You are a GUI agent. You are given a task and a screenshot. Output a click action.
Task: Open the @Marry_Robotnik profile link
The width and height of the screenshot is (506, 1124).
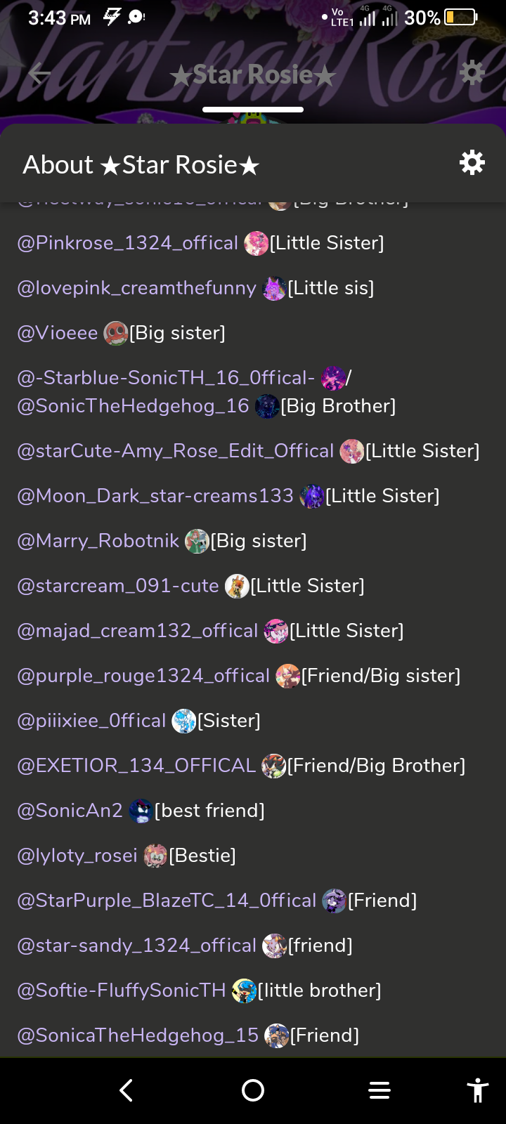point(98,541)
